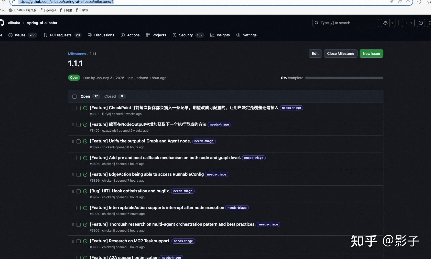The image size is (431, 259).
Task: Click the GitHub logo in top navigation
Action: pos(2,23)
